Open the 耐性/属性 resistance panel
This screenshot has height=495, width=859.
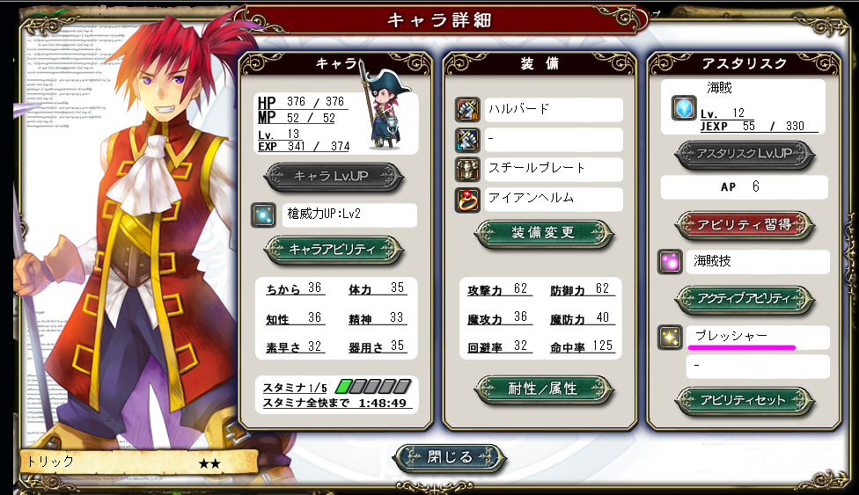543,389
